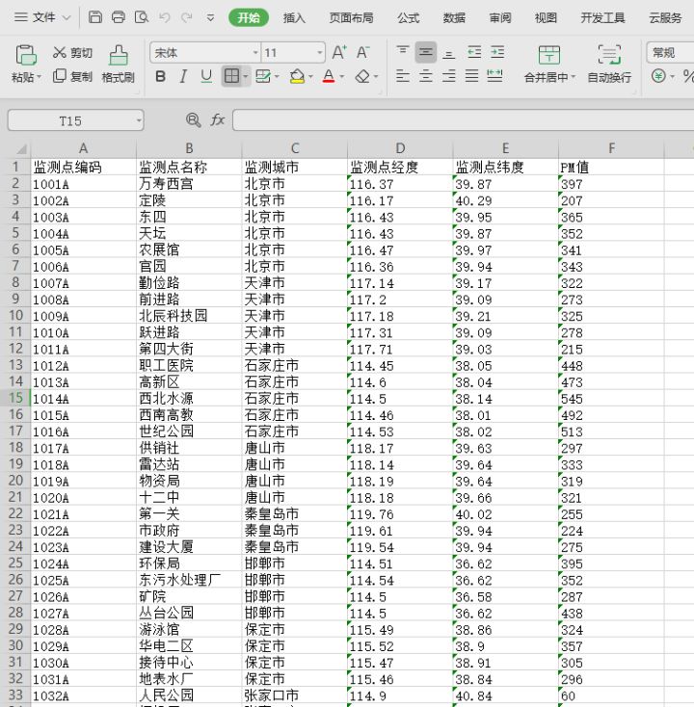Click the currency format icon
The width and height of the screenshot is (694, 707).
[658, 76]
